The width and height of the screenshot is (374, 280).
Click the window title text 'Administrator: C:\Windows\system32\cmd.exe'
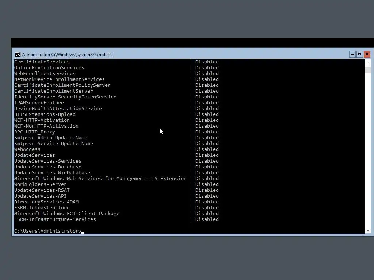[67, 55]
